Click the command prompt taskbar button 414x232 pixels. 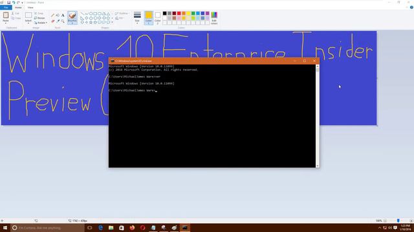184,227
